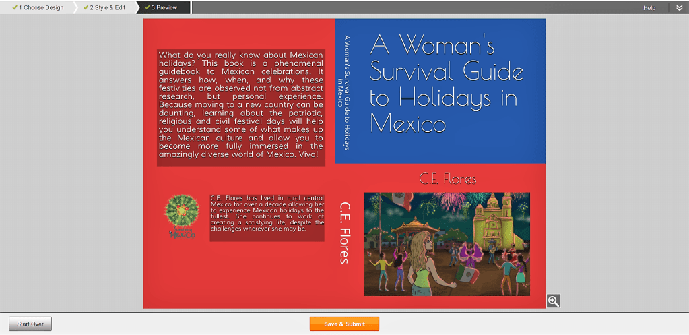This screenshot has height=335, width=689.
Task: Click the front cover book title text
Action: tap(444, 84)
